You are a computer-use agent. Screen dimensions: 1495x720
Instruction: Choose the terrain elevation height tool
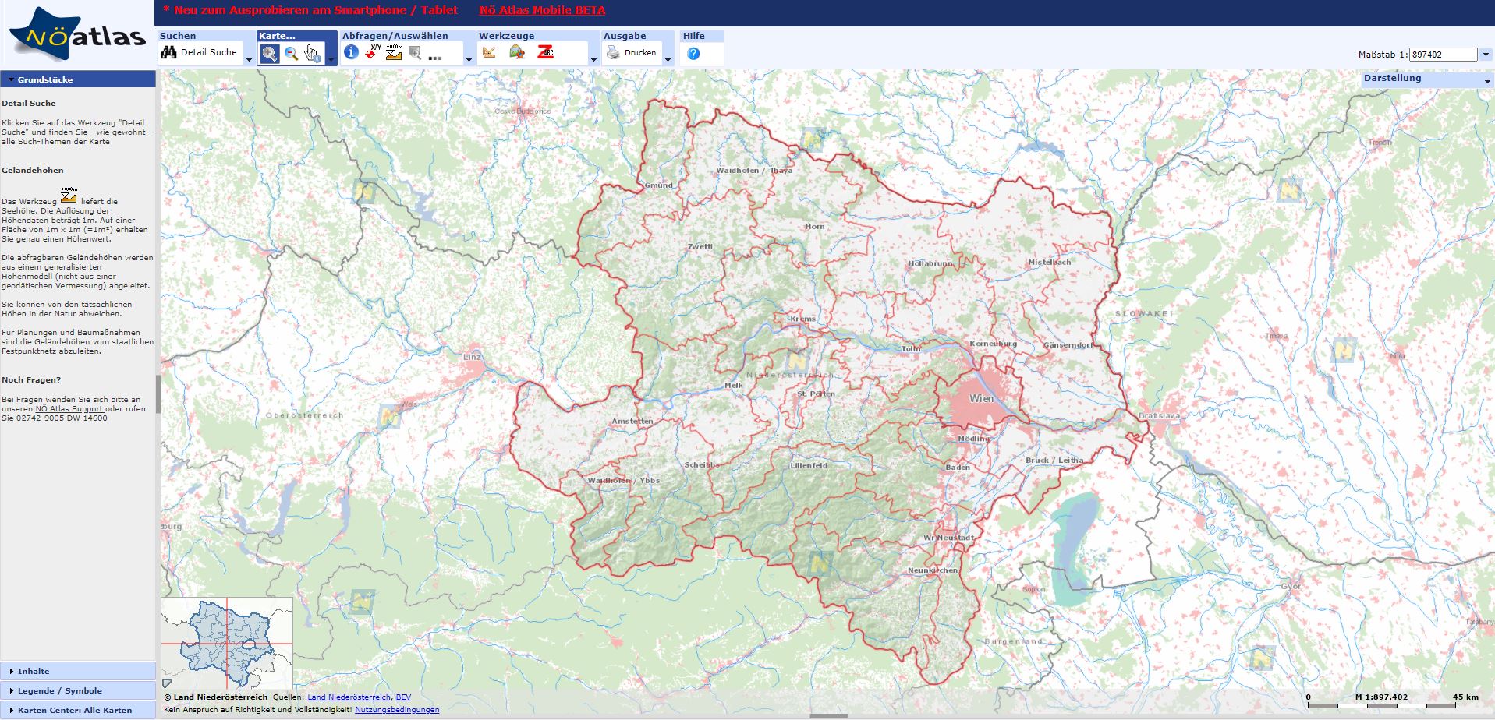point(394,52)
